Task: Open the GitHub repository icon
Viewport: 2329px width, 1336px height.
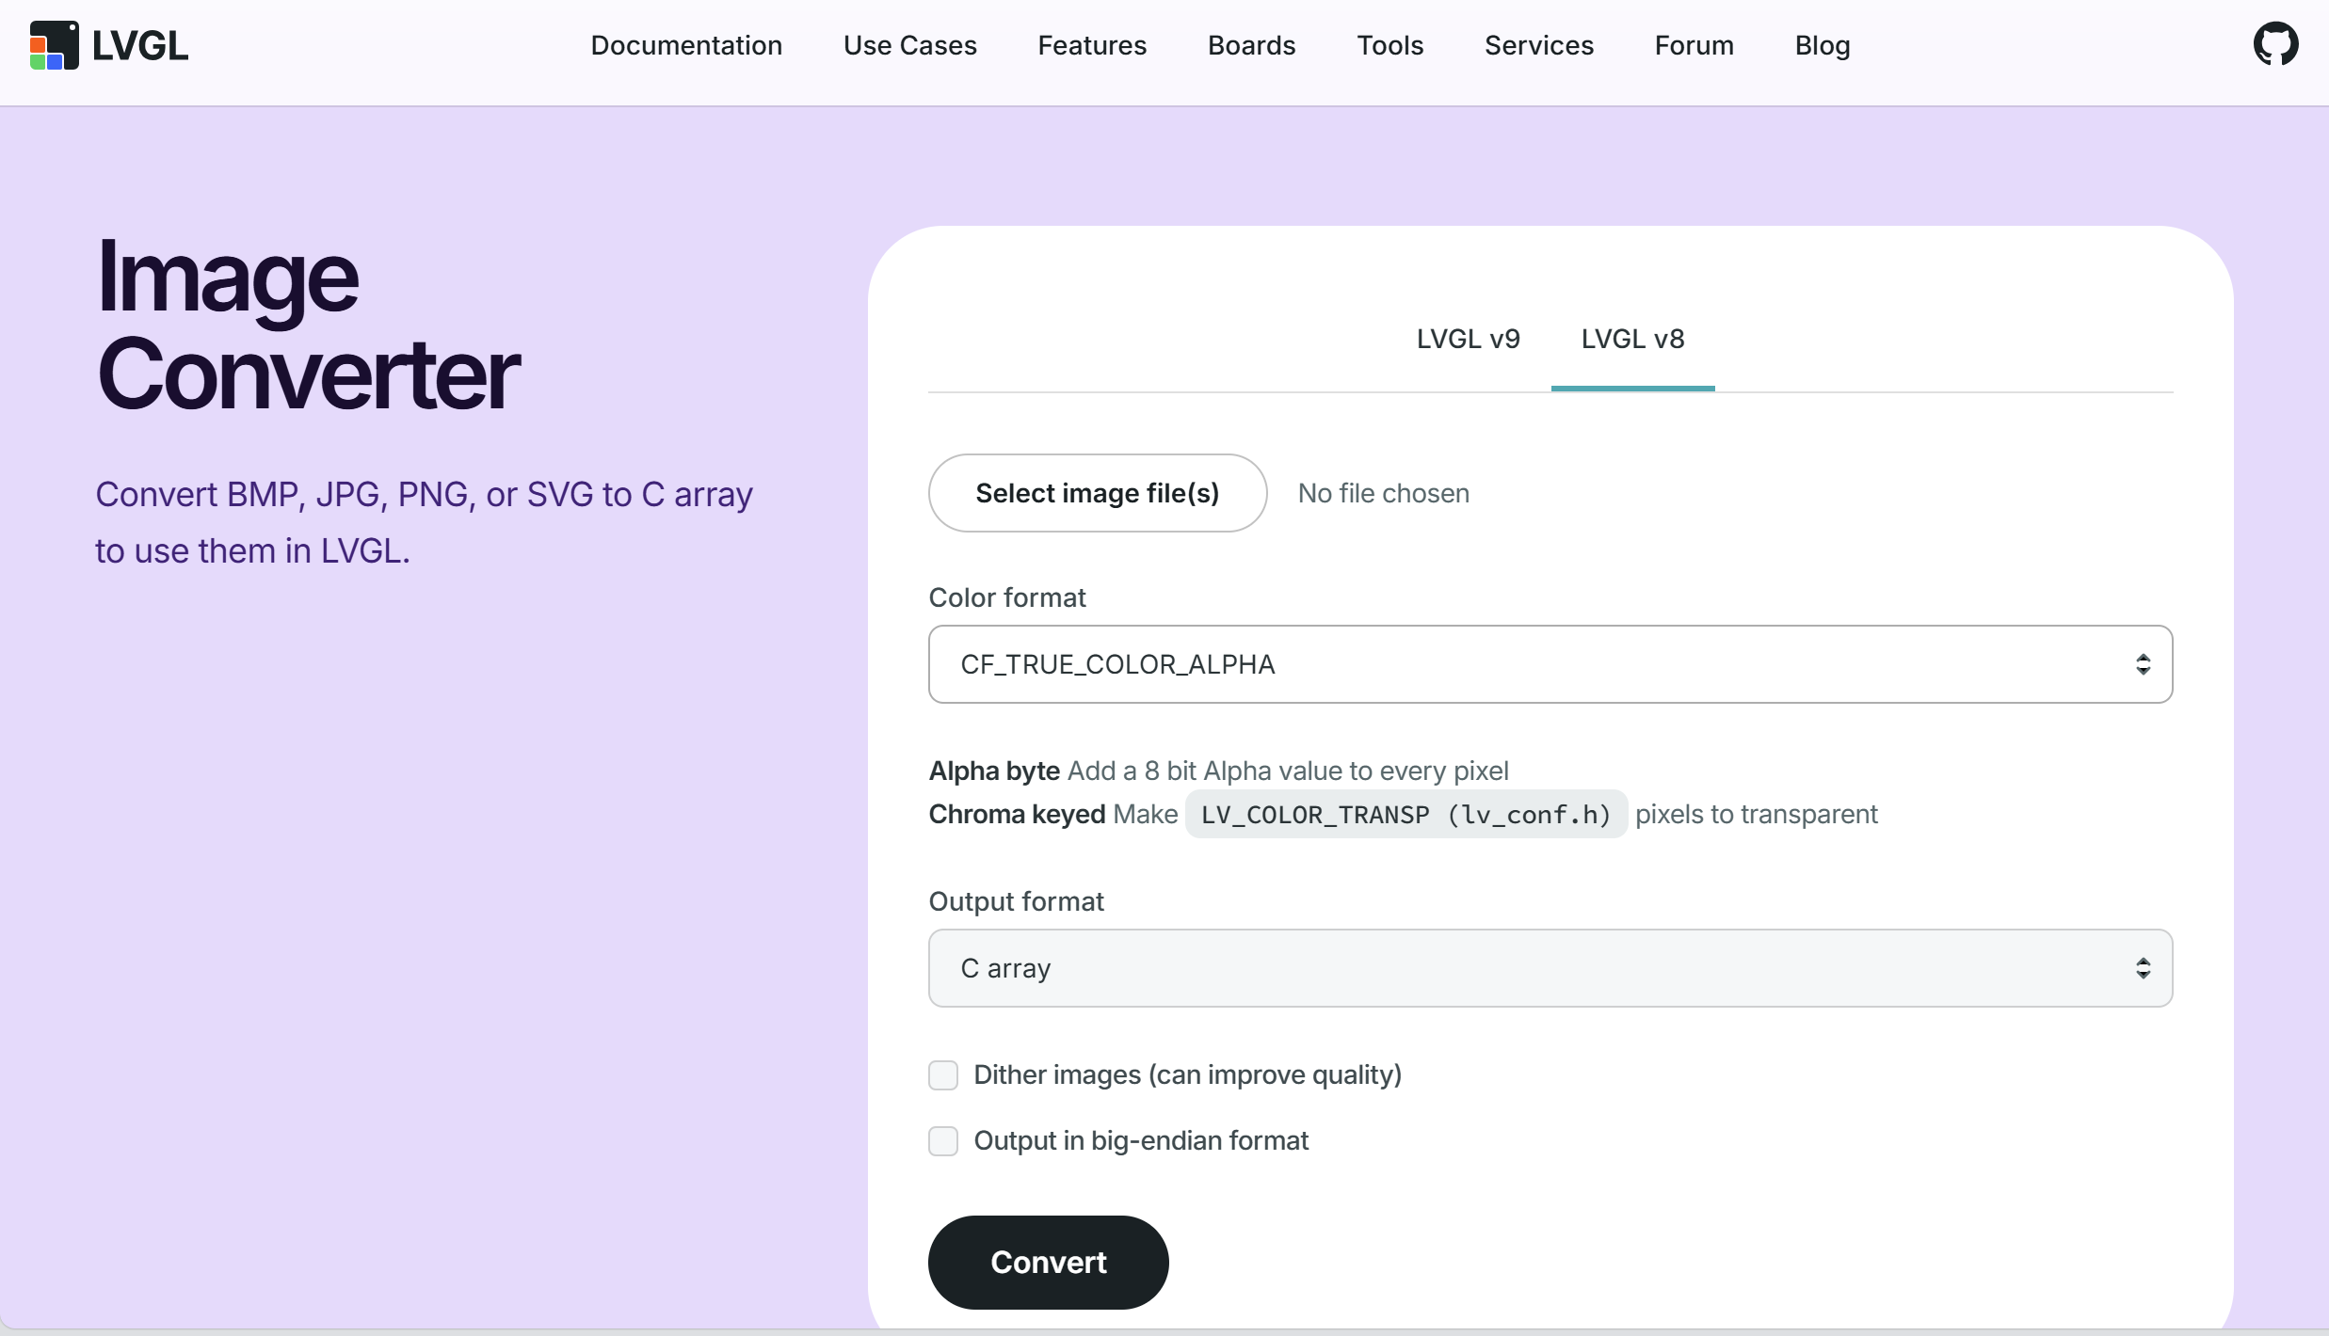Action: 2275,44
